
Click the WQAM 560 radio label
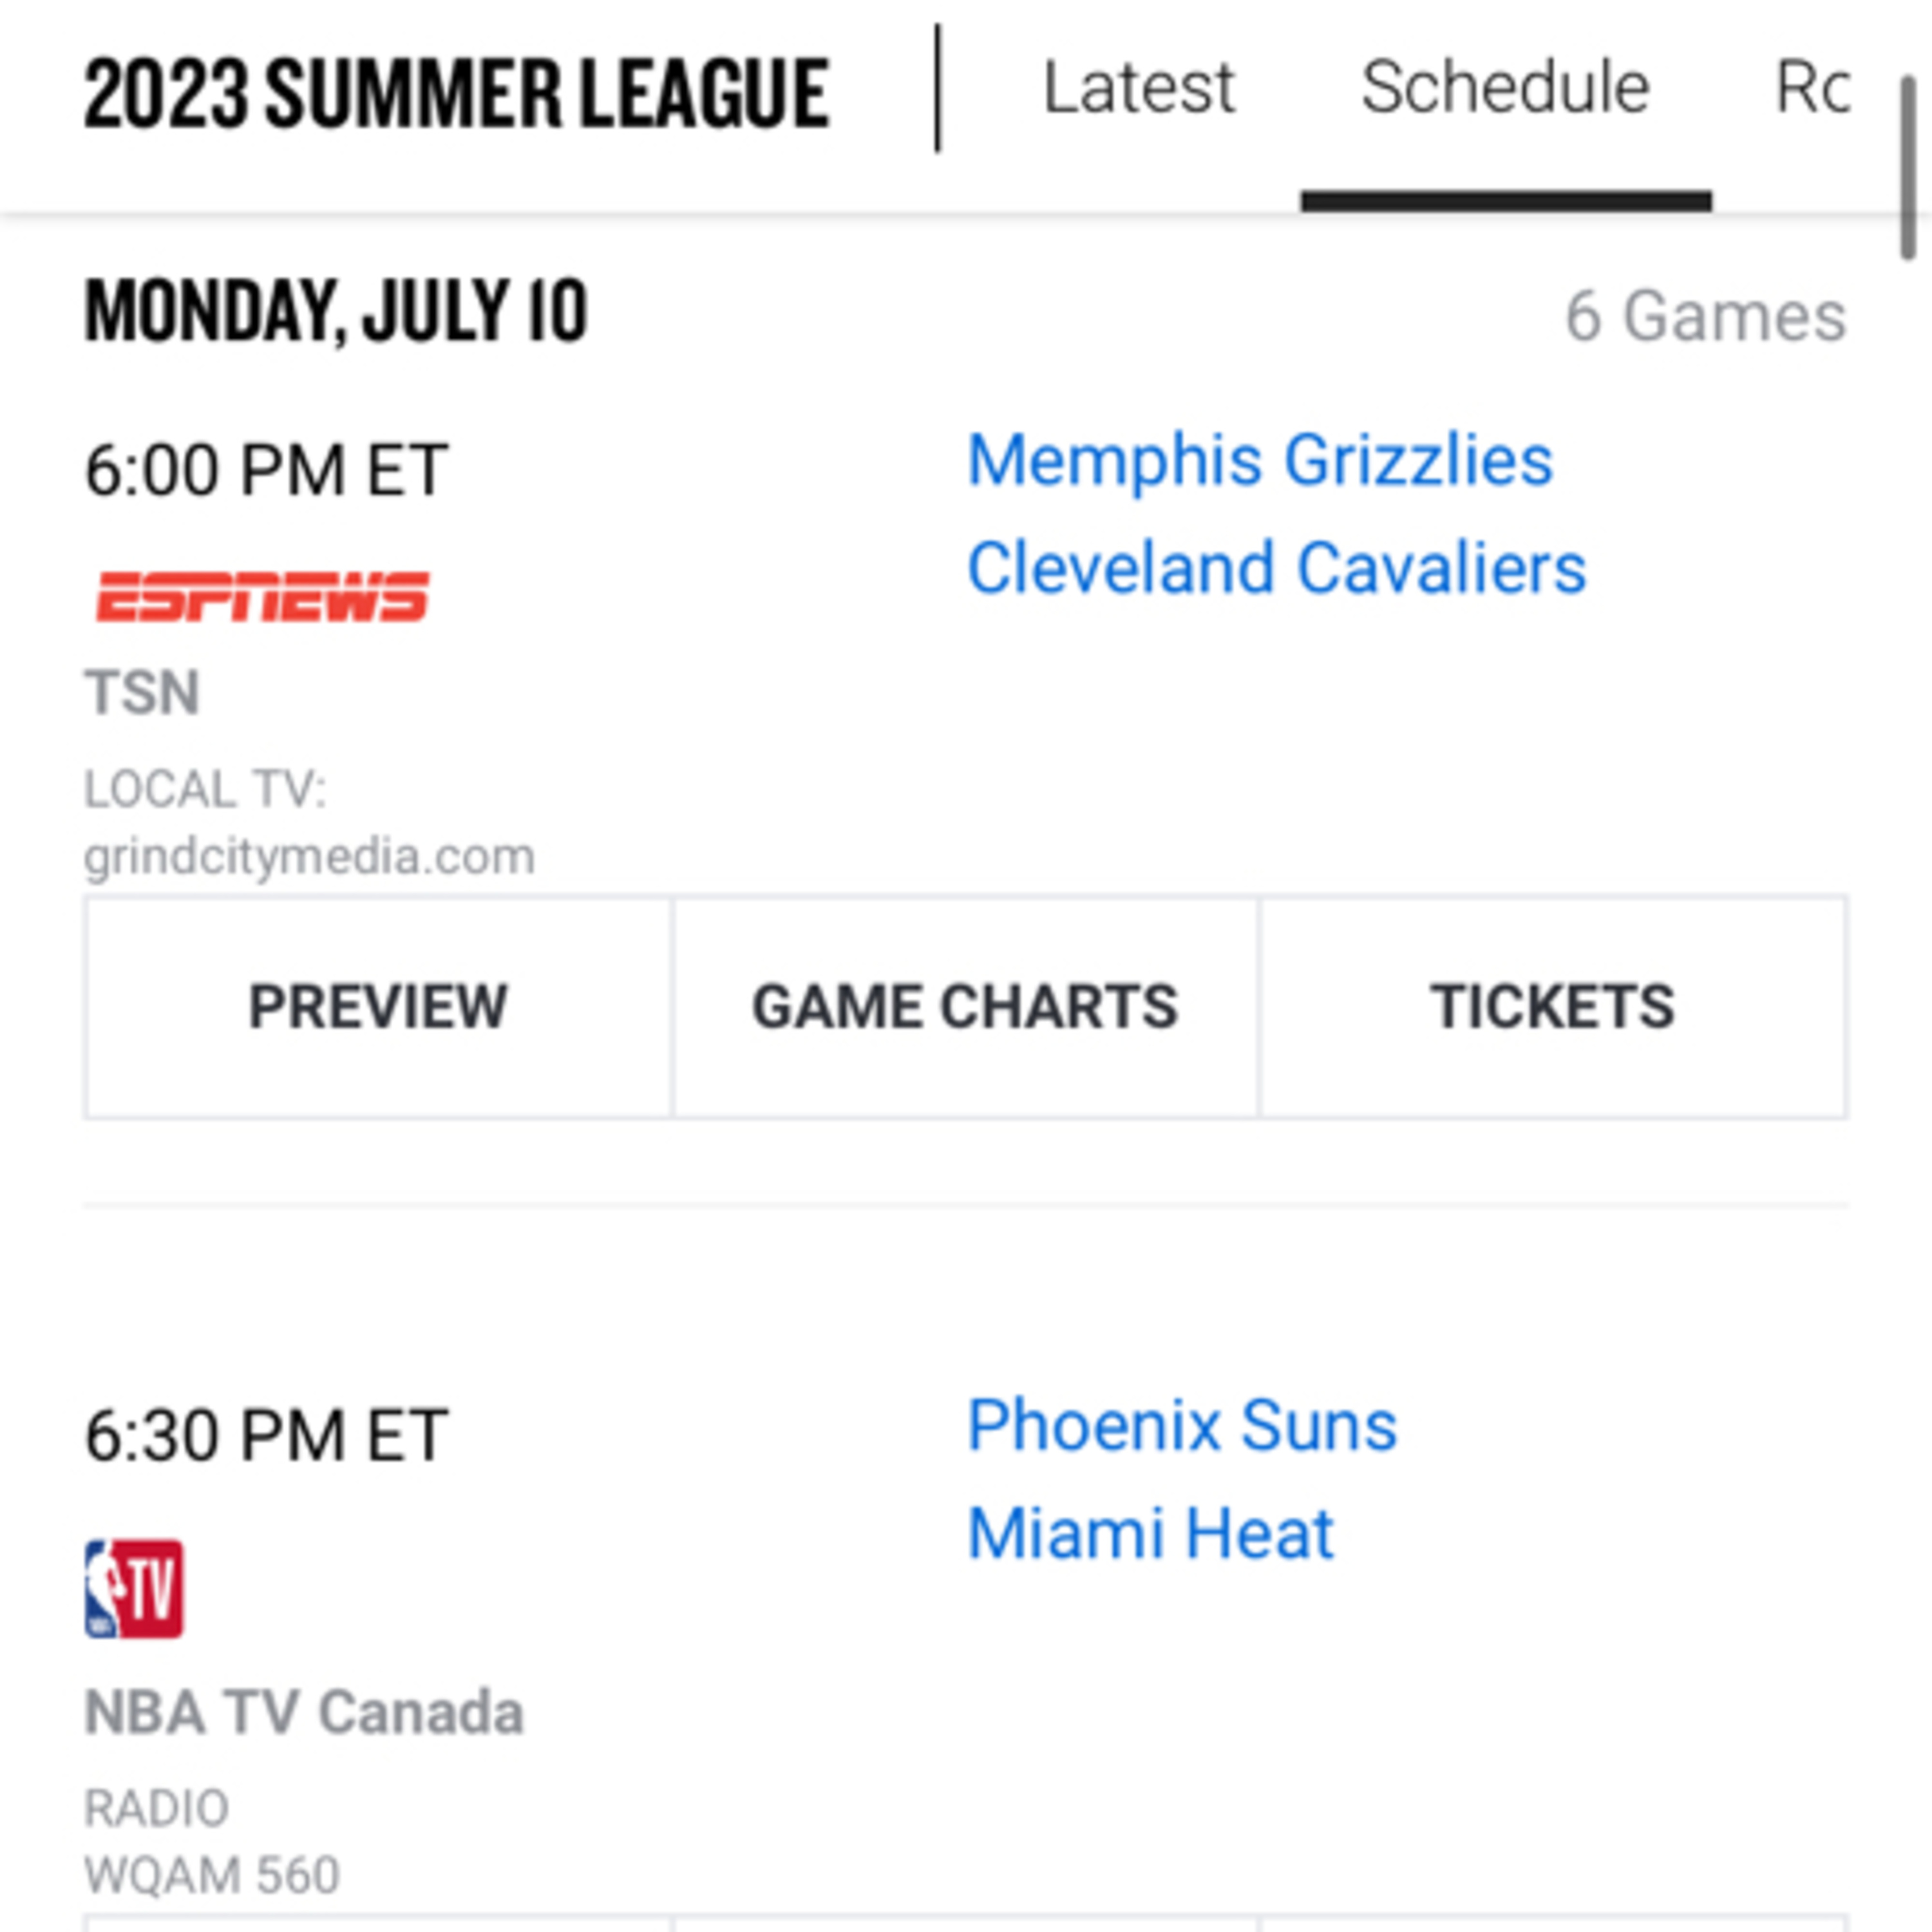pos(212,1875)
